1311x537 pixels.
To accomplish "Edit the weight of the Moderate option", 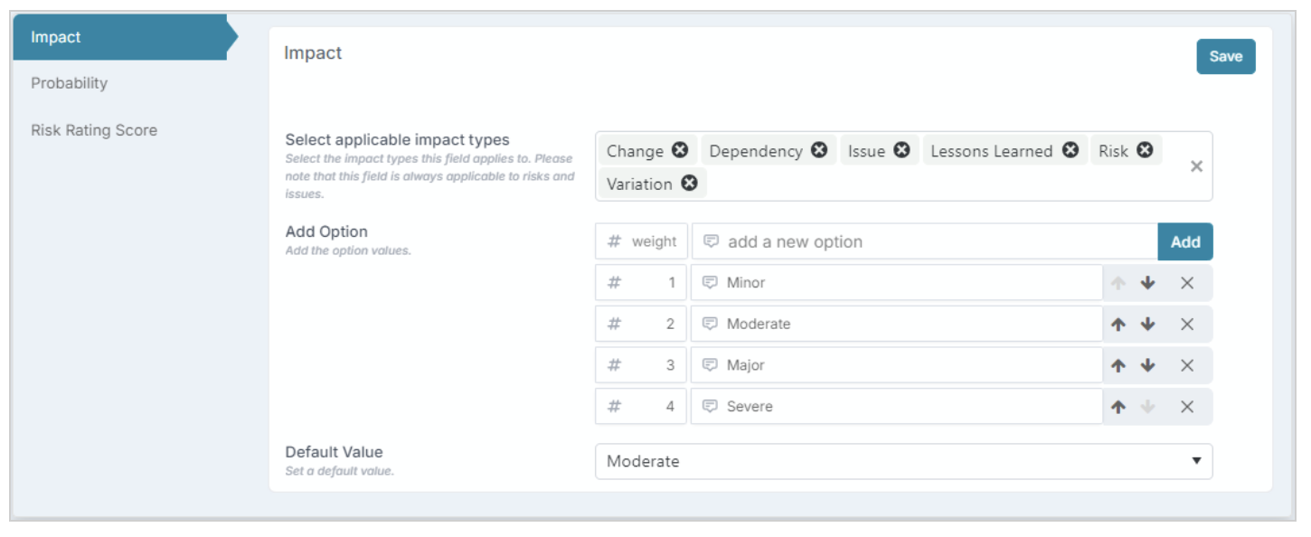I will click(x=641, y=325).
